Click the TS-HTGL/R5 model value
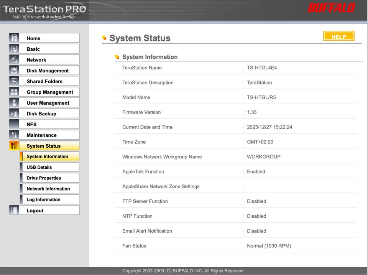368x275 pixels. coord(261,97)
